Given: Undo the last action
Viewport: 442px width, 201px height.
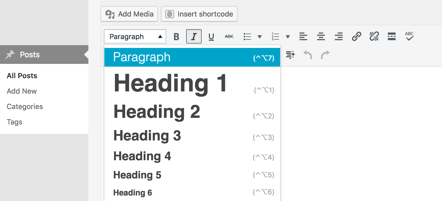Looking at the screenshot, I should pyautogui.click(x=308, y=55).
